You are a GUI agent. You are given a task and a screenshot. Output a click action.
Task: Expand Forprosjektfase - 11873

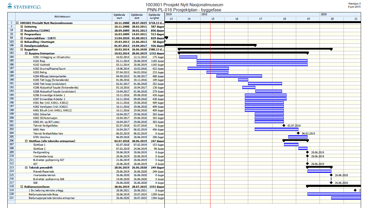coord(22,38)
